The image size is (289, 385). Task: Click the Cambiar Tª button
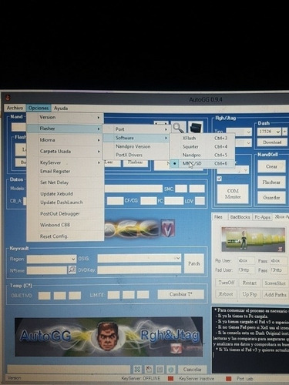coord(181,294)
